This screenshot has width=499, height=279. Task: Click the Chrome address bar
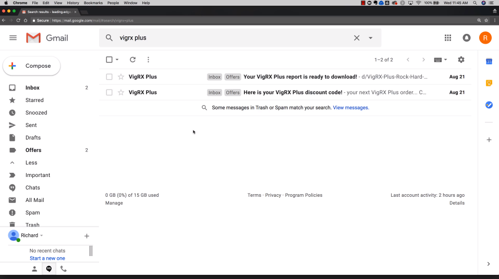click(x=253, y=20)
